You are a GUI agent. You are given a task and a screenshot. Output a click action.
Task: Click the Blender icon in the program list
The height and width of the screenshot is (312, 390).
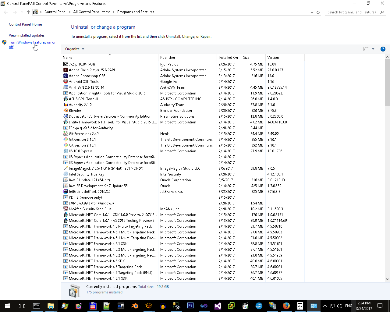[66, 111]
